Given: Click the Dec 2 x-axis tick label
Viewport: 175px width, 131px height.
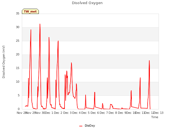Looking at the screenshot, I should (58, 113).
